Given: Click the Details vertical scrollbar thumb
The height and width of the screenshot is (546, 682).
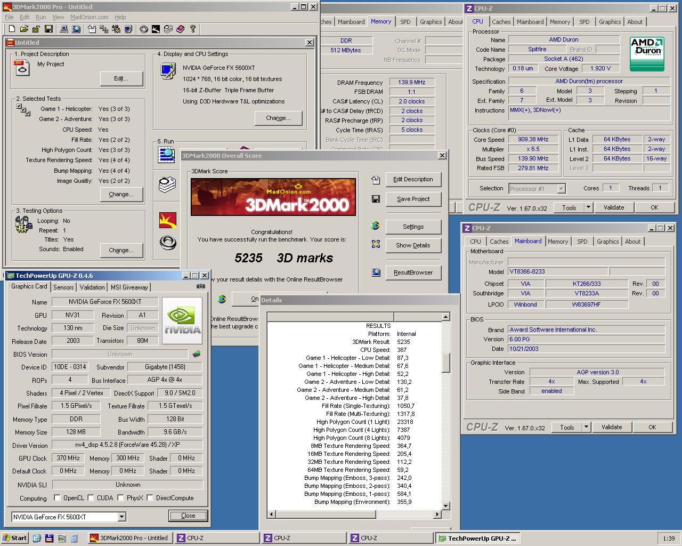Looking at the screenshot, I should (x=446, y=363).
